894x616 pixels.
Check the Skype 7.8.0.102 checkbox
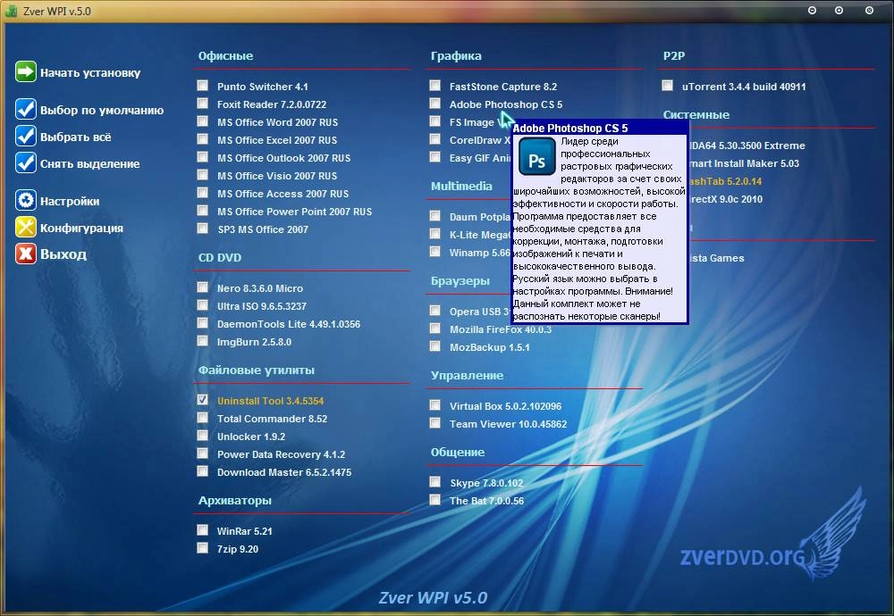[x=435, y=482]
